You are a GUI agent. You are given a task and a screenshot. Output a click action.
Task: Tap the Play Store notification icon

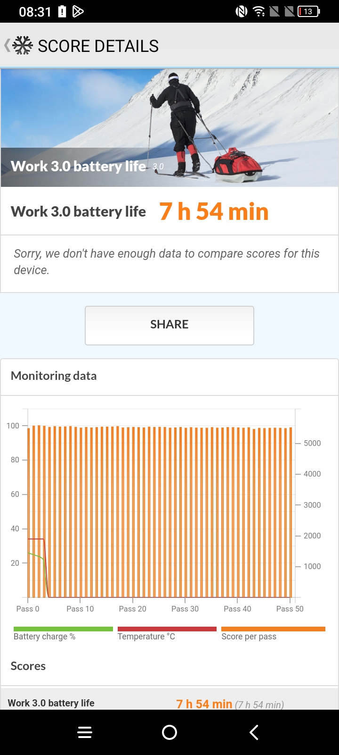(78, 11)
